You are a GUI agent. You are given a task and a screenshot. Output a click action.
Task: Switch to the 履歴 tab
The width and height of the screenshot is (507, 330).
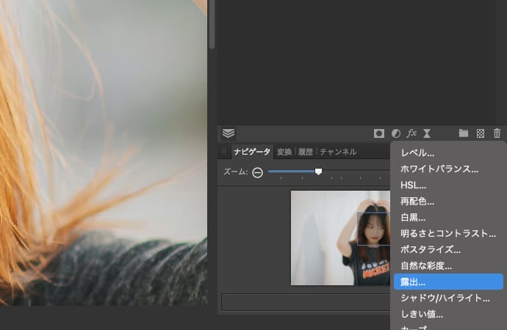304,152
